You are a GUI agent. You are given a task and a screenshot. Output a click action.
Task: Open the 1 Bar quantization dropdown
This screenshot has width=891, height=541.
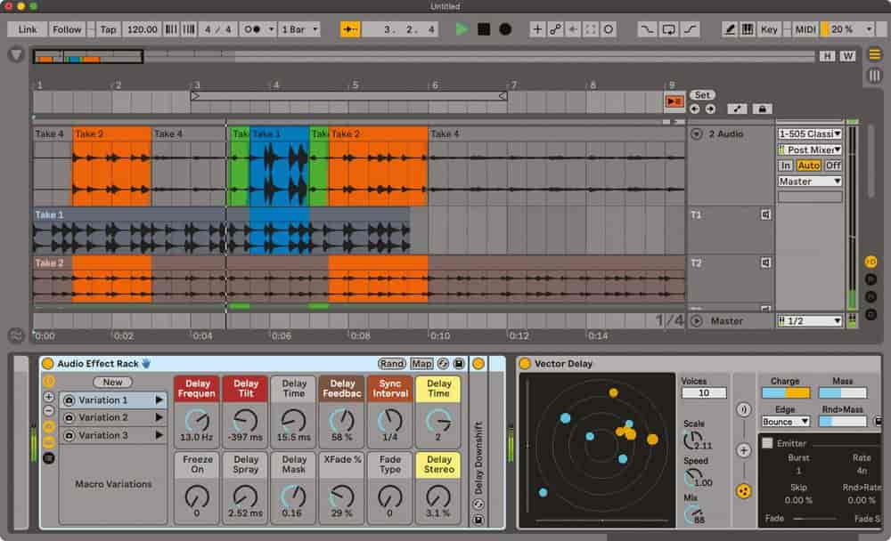click(x=299, y=28)
